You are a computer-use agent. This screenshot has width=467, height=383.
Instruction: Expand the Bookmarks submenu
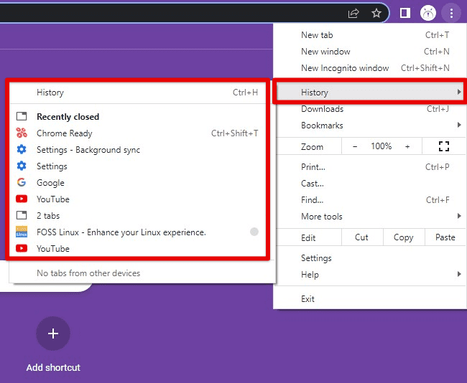click(x=459, y=126)
